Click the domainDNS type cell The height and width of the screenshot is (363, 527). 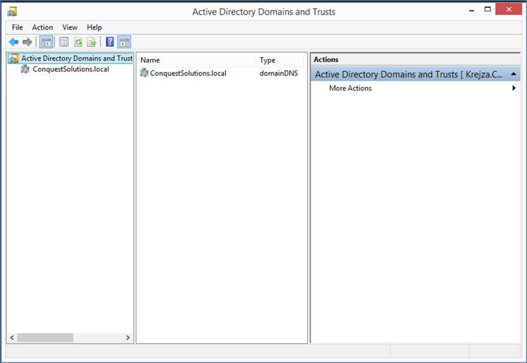[278, 73]
